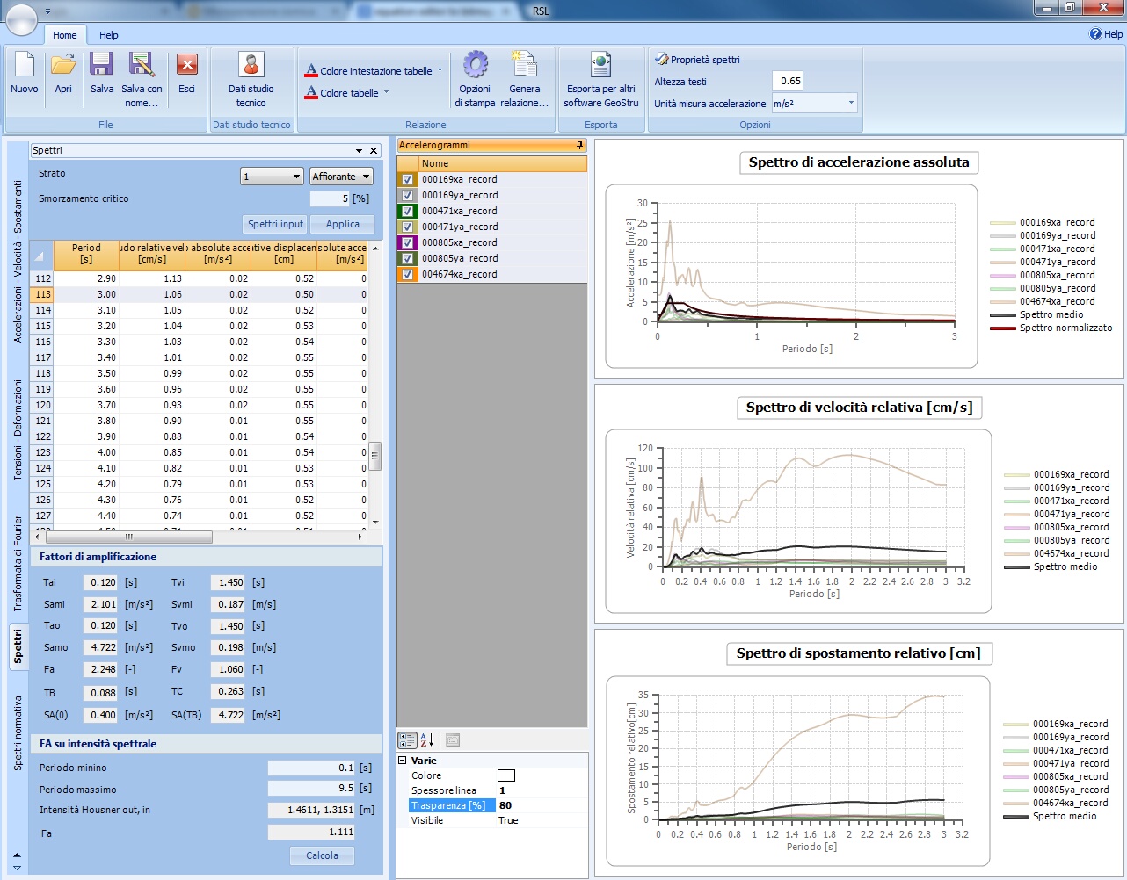Switch property grid to categorized view
This screenshot has height=880, width=1127.
(407, 740)
